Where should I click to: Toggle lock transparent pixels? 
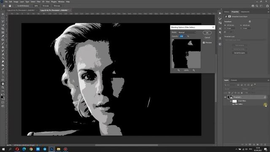click(229, 93)
